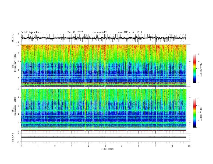
Task: Click the "ch.3(V)" waveform axis label
Action: coord(13,137)
